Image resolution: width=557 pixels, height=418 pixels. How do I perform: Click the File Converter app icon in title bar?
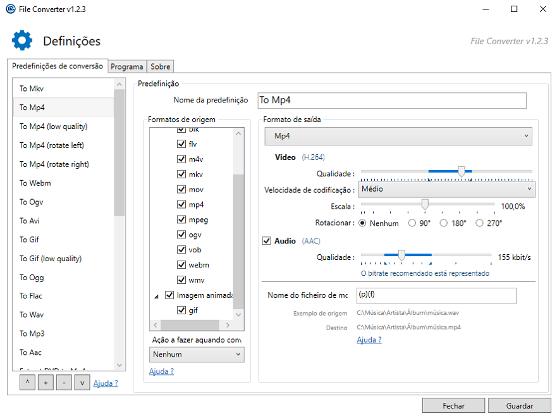(x=10, y=9)
